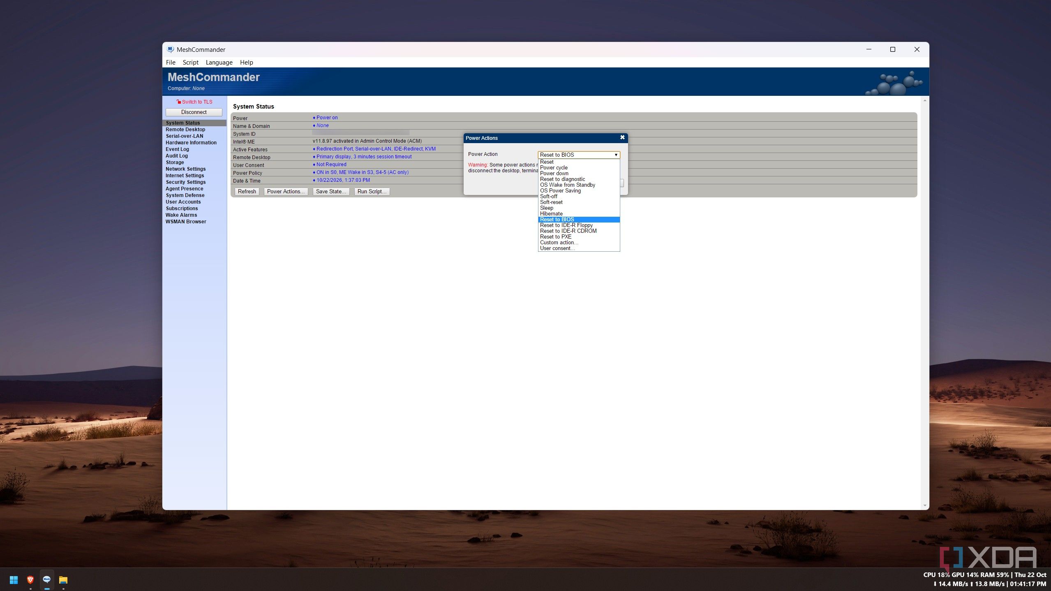The image size is (1051, 591).
Task: Open the Help menu
Action: (246, 62)
